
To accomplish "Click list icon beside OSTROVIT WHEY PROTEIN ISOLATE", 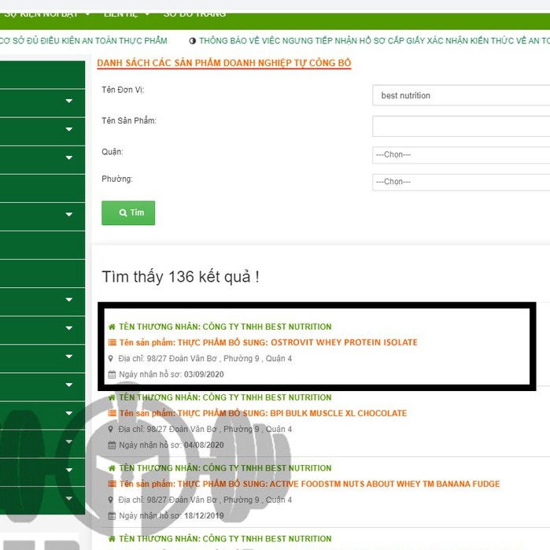I will 112,342.
